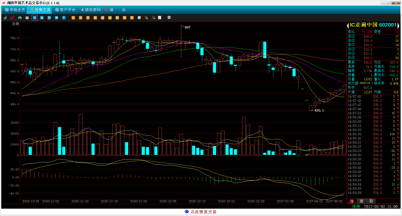402x216 pixels.
Task: Click the 买③ 533.1 order row
Action: click(373, 58)
